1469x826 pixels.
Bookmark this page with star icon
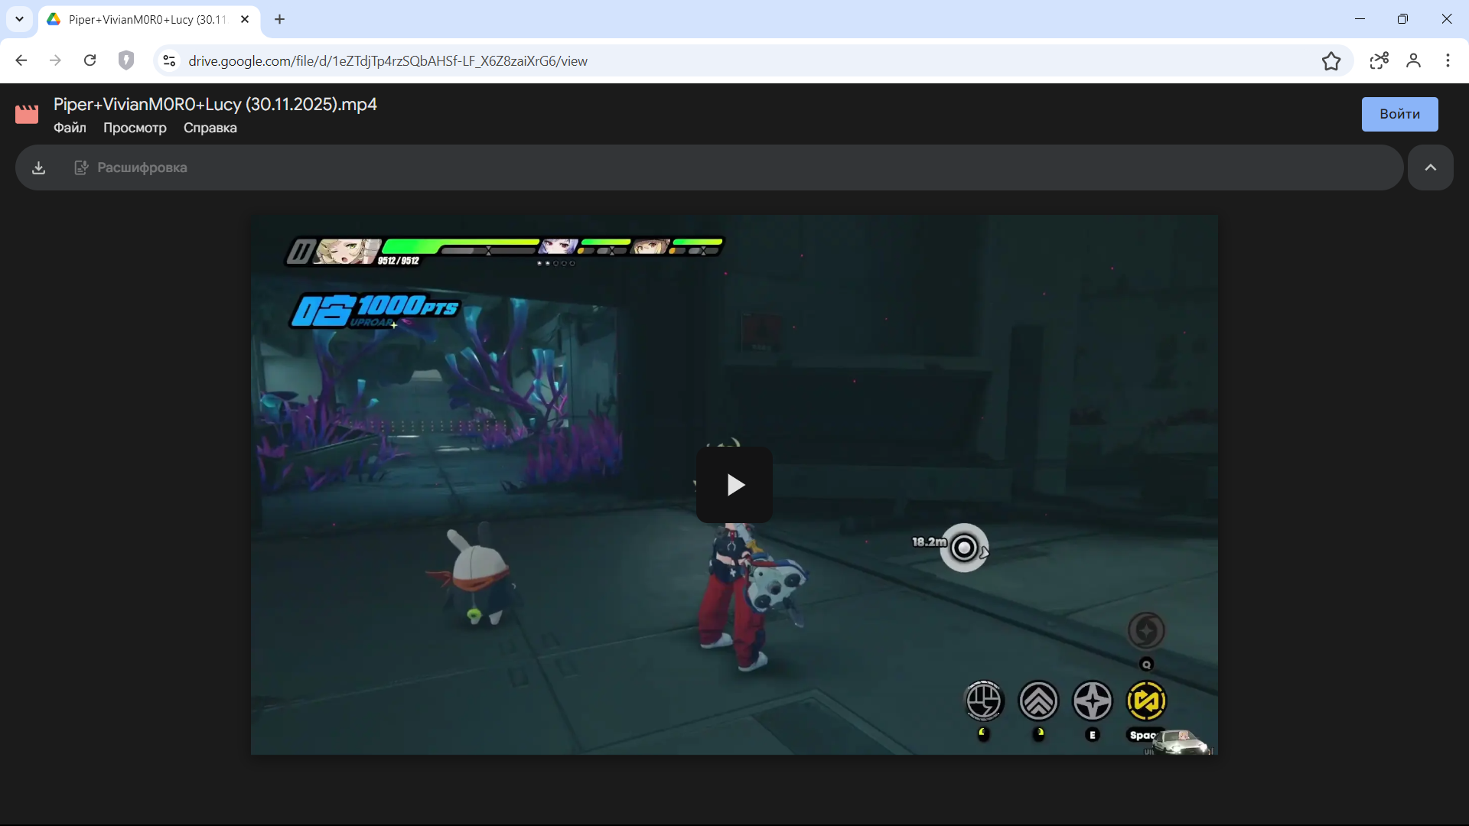[x=1331, y=61]
